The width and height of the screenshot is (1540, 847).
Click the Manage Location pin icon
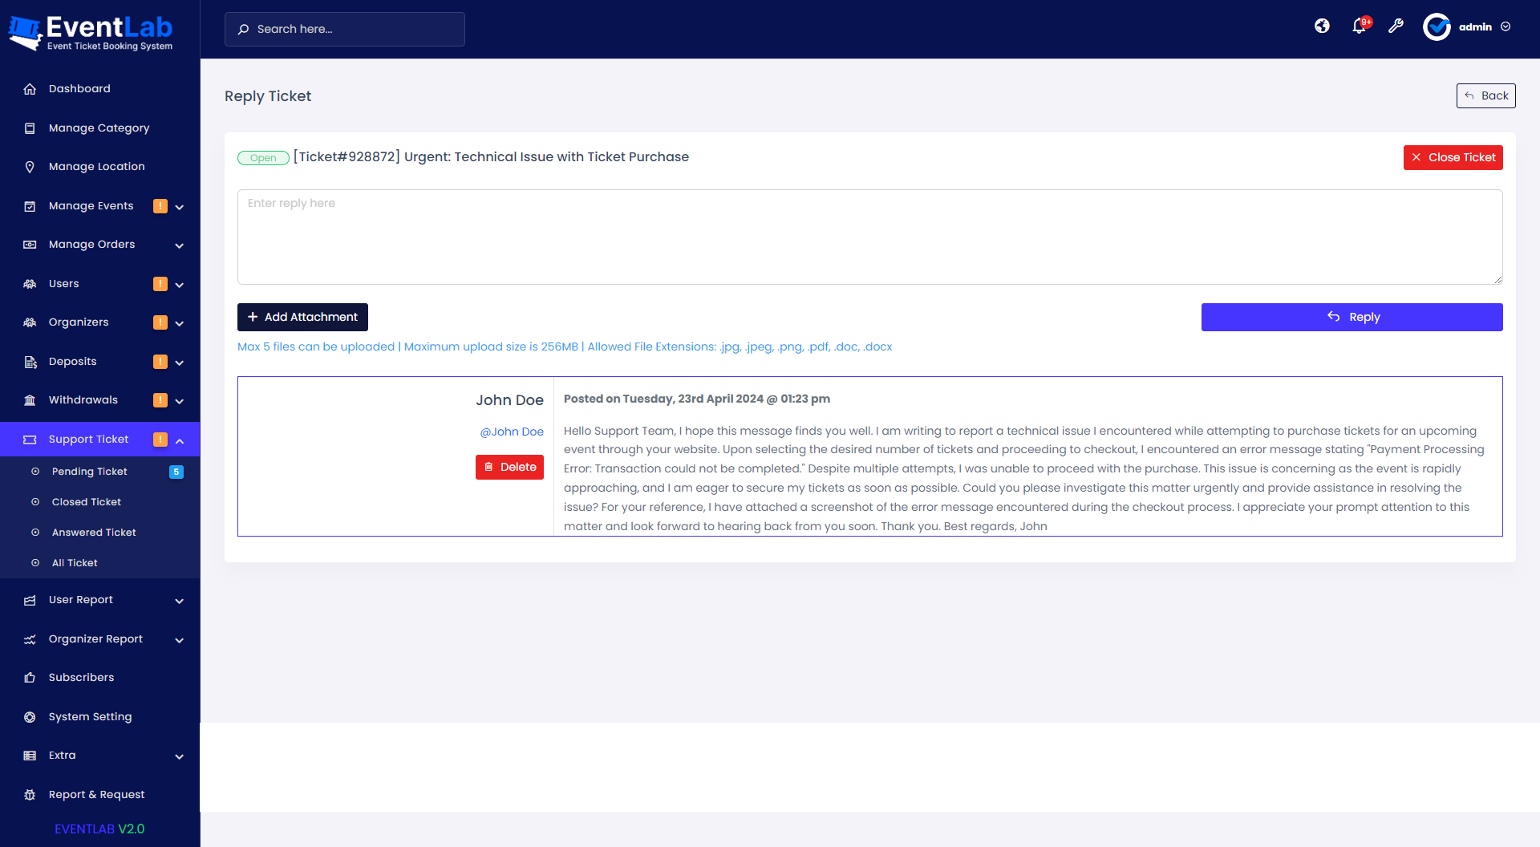pos(30,167)
